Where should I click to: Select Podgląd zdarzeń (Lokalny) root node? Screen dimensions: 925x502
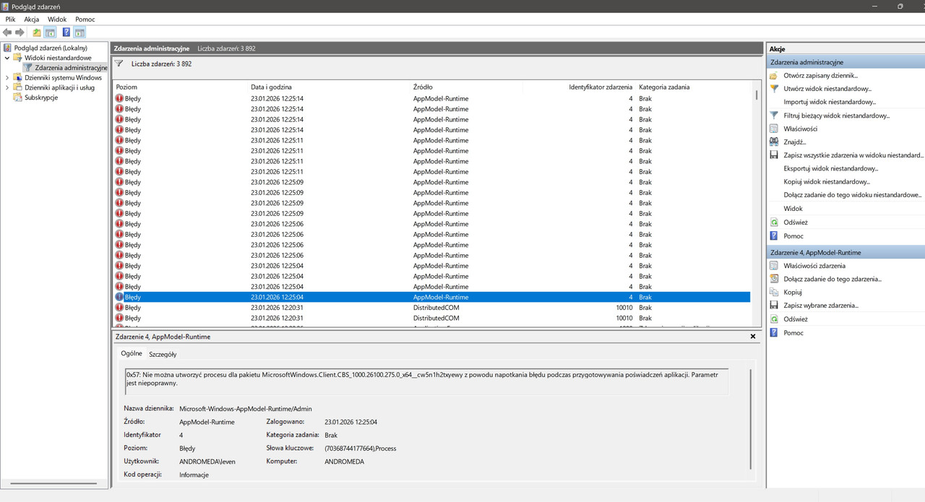pos(51,48)
